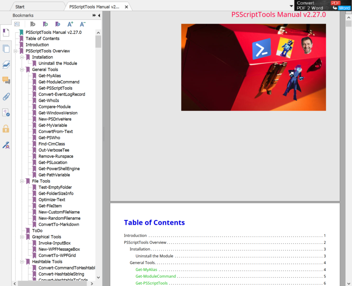Go to the Test-EmptyFolder bookmark
This screenshot has height=286, width=352.
[x=55, y=187]
